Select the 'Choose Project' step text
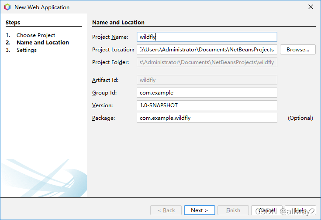This screenshot has height=220, width=321. click(x=36, y=35)
